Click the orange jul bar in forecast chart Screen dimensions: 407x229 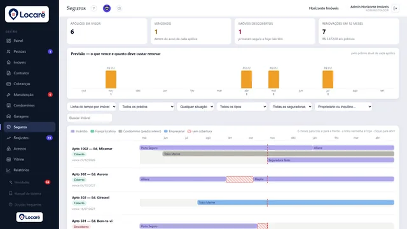click(x=328, y=80)
